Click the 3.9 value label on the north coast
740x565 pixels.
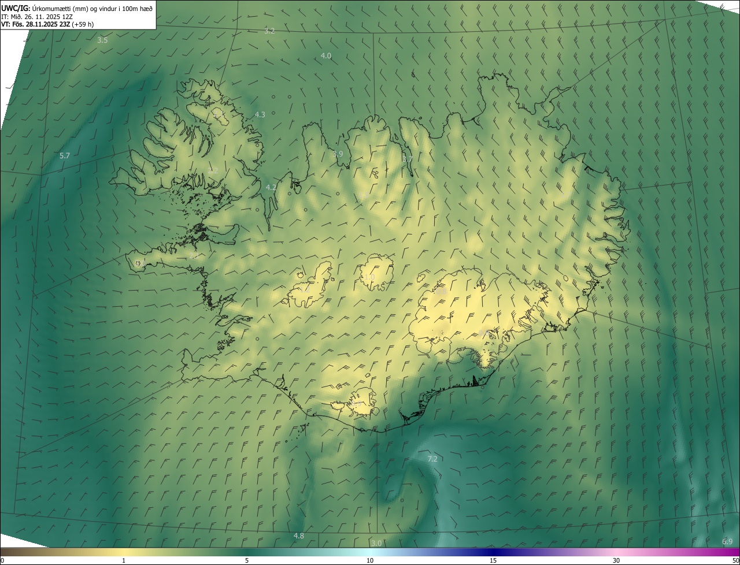coord(338,154)
